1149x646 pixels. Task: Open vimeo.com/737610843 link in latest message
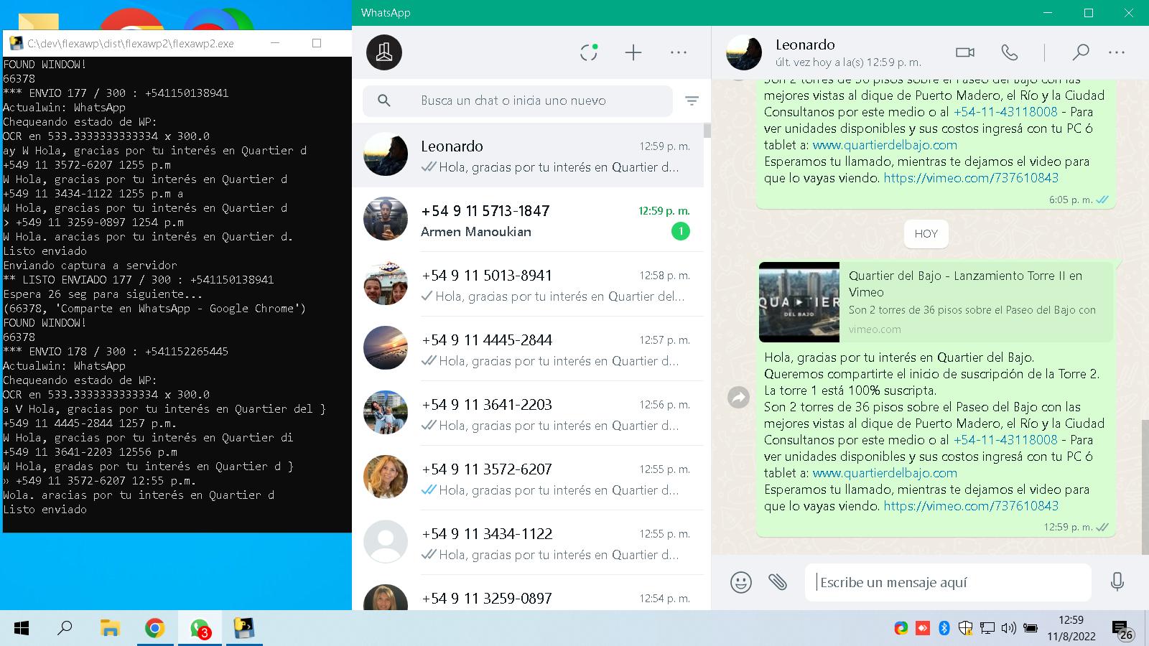click(971, 506)
